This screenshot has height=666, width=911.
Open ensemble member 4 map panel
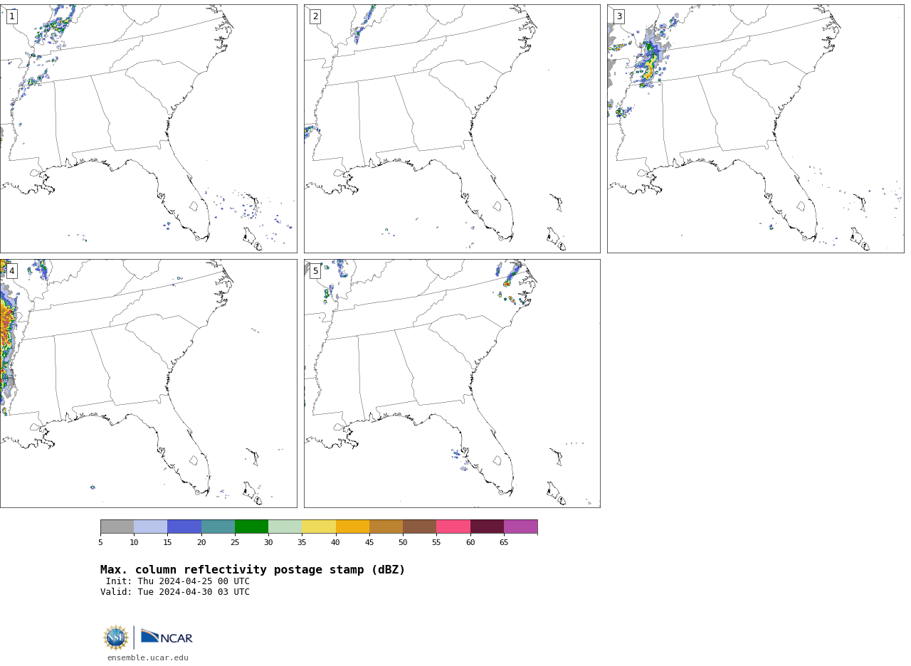click(148, 384)
